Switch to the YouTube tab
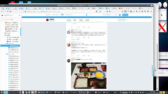This screenshot has width=168, height=94. pyautogui.click(x=121, y=8)
